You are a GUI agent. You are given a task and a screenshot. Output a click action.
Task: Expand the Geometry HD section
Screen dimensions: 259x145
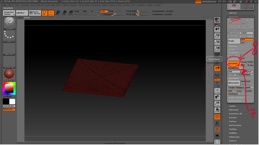pyautogui.click(x=235, y=114)
